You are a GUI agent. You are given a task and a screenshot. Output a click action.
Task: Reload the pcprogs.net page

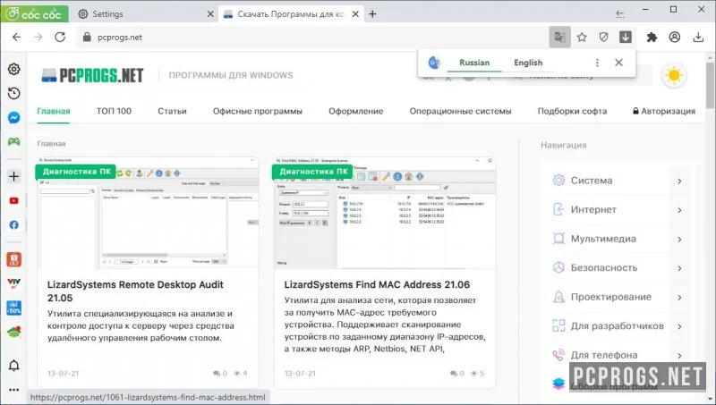60,37
